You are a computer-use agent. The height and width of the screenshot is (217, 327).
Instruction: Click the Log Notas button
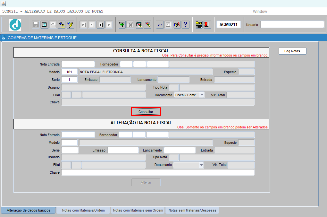tap(292, 51)
